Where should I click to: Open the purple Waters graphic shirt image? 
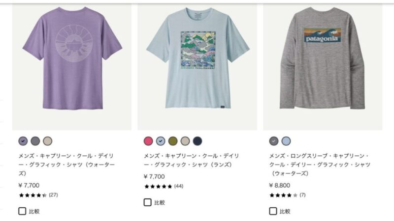72,67
